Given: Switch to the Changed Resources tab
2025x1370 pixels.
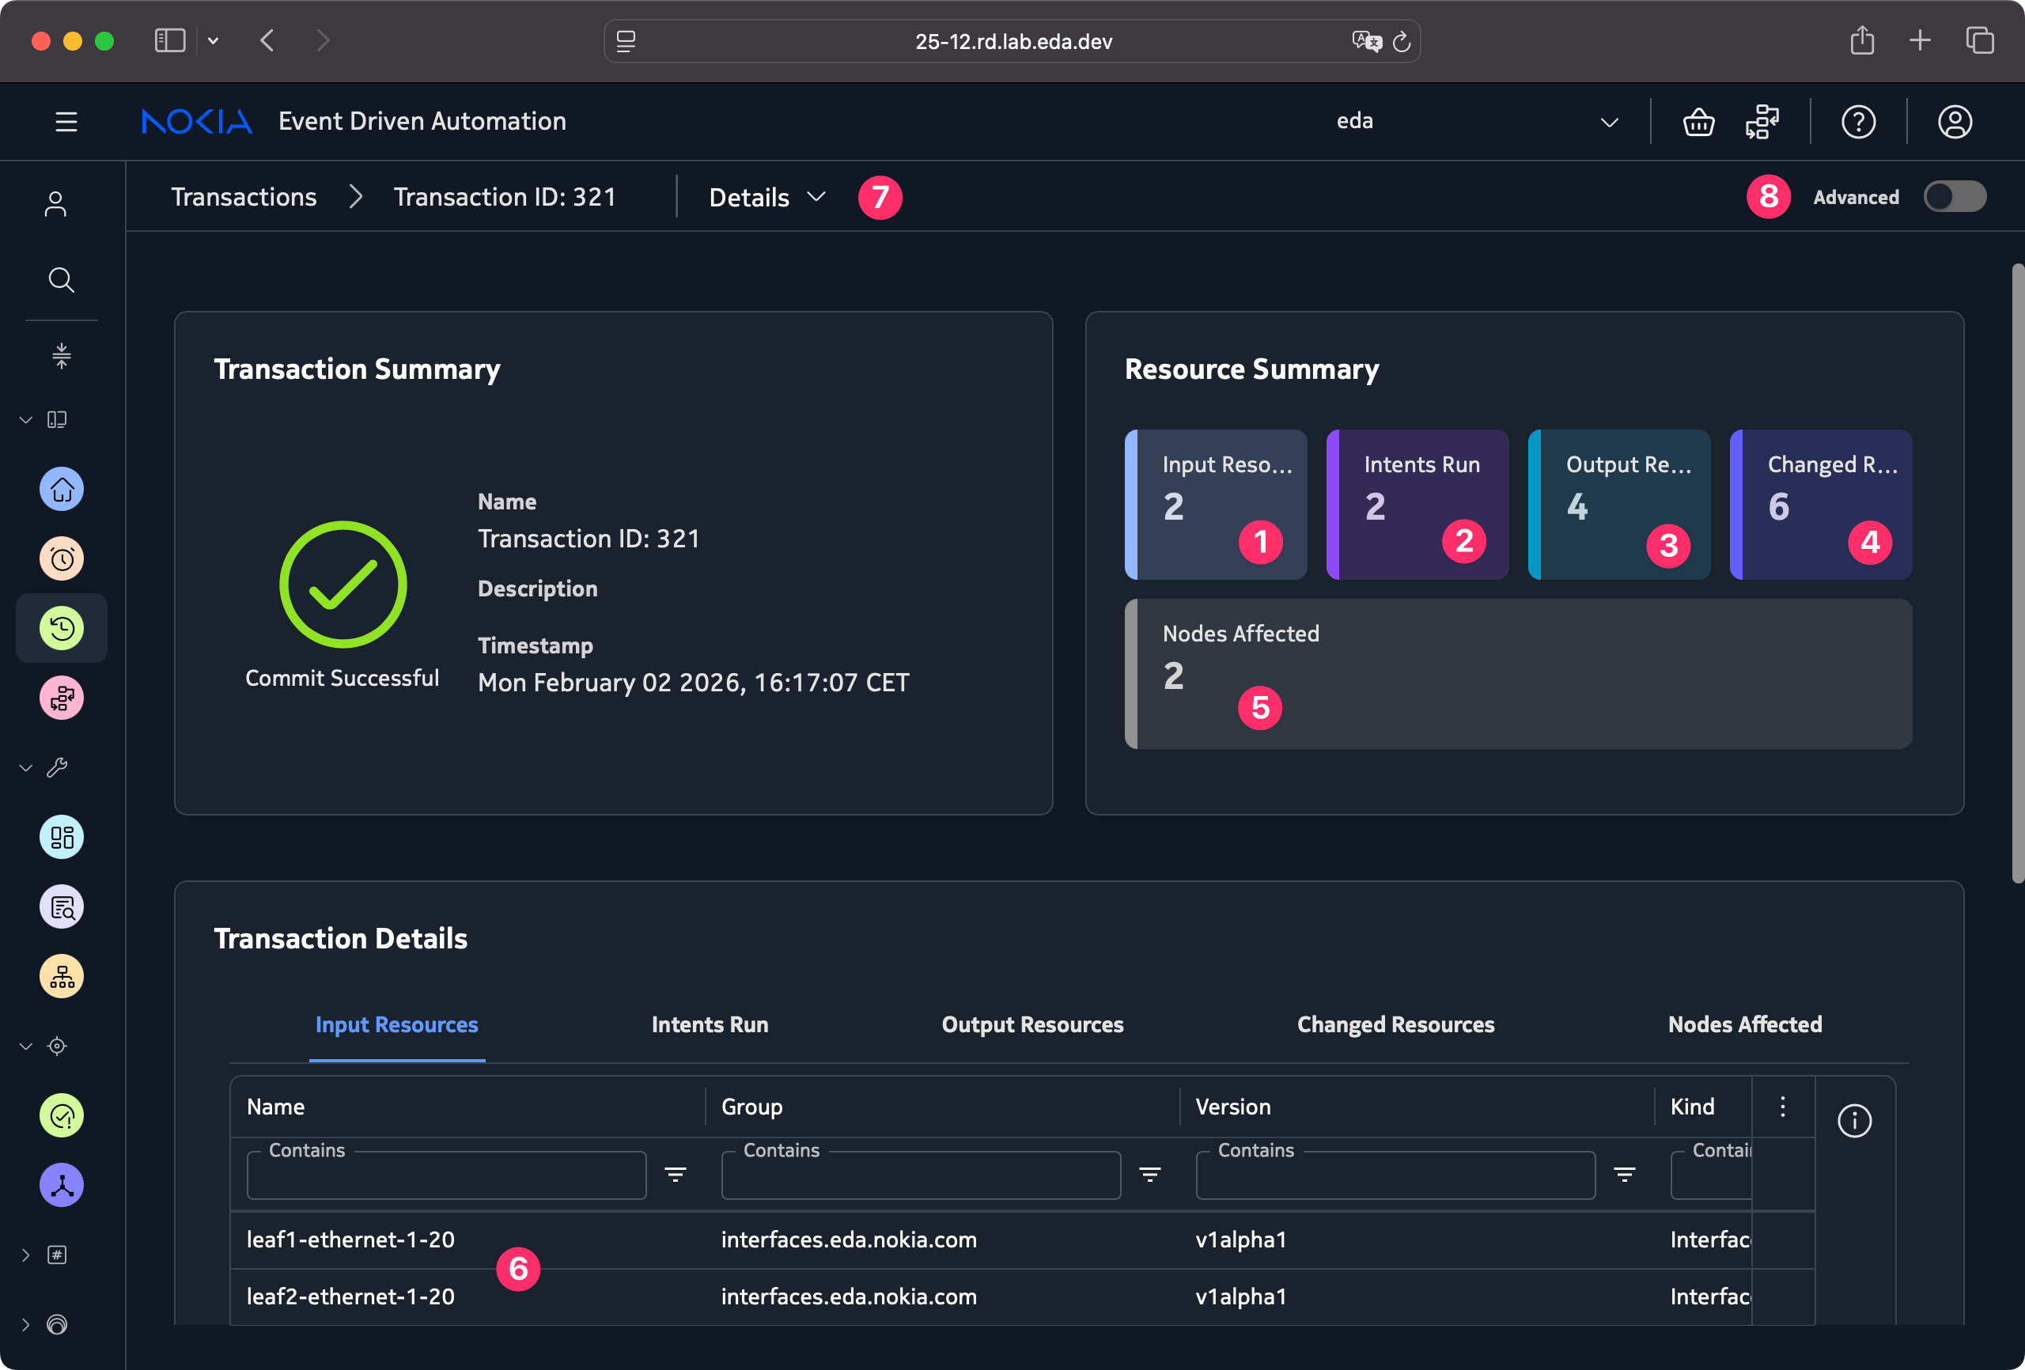Looking at the screenshot, I should click(1395, 1025).
